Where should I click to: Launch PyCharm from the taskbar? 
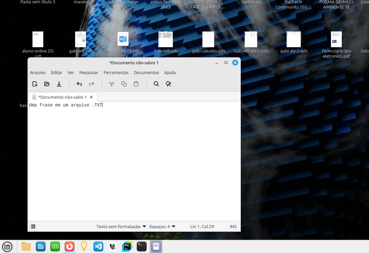[127, 247]
